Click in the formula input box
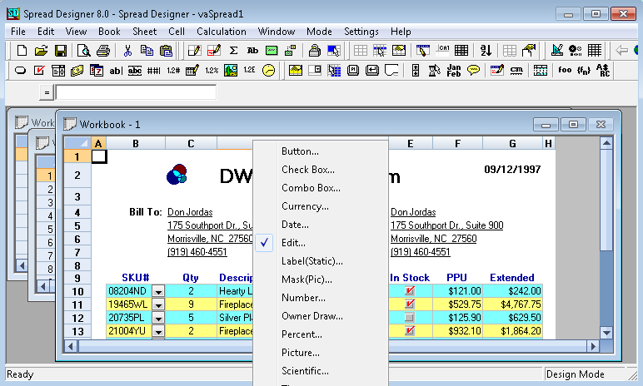643x386 pixels. tap(136, 92)
